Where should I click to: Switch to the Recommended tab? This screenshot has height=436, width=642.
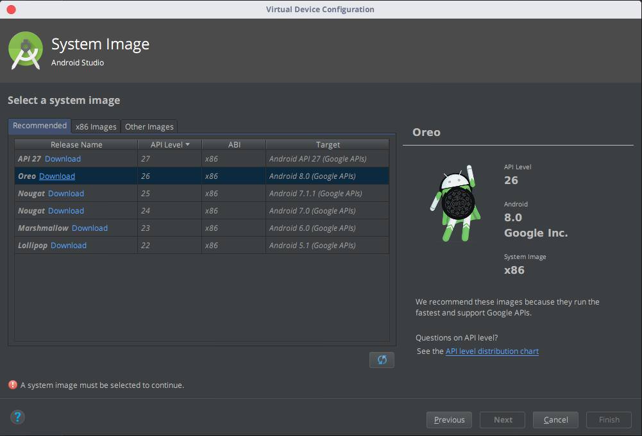(x=40, y=126)
